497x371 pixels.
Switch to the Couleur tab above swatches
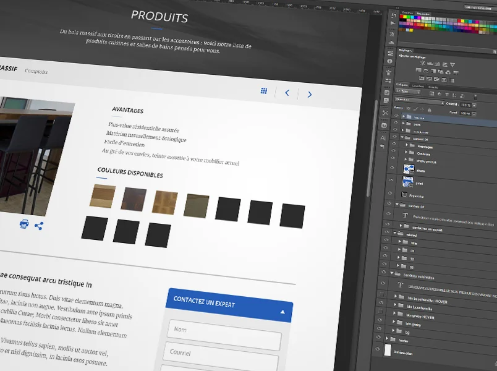407,13
